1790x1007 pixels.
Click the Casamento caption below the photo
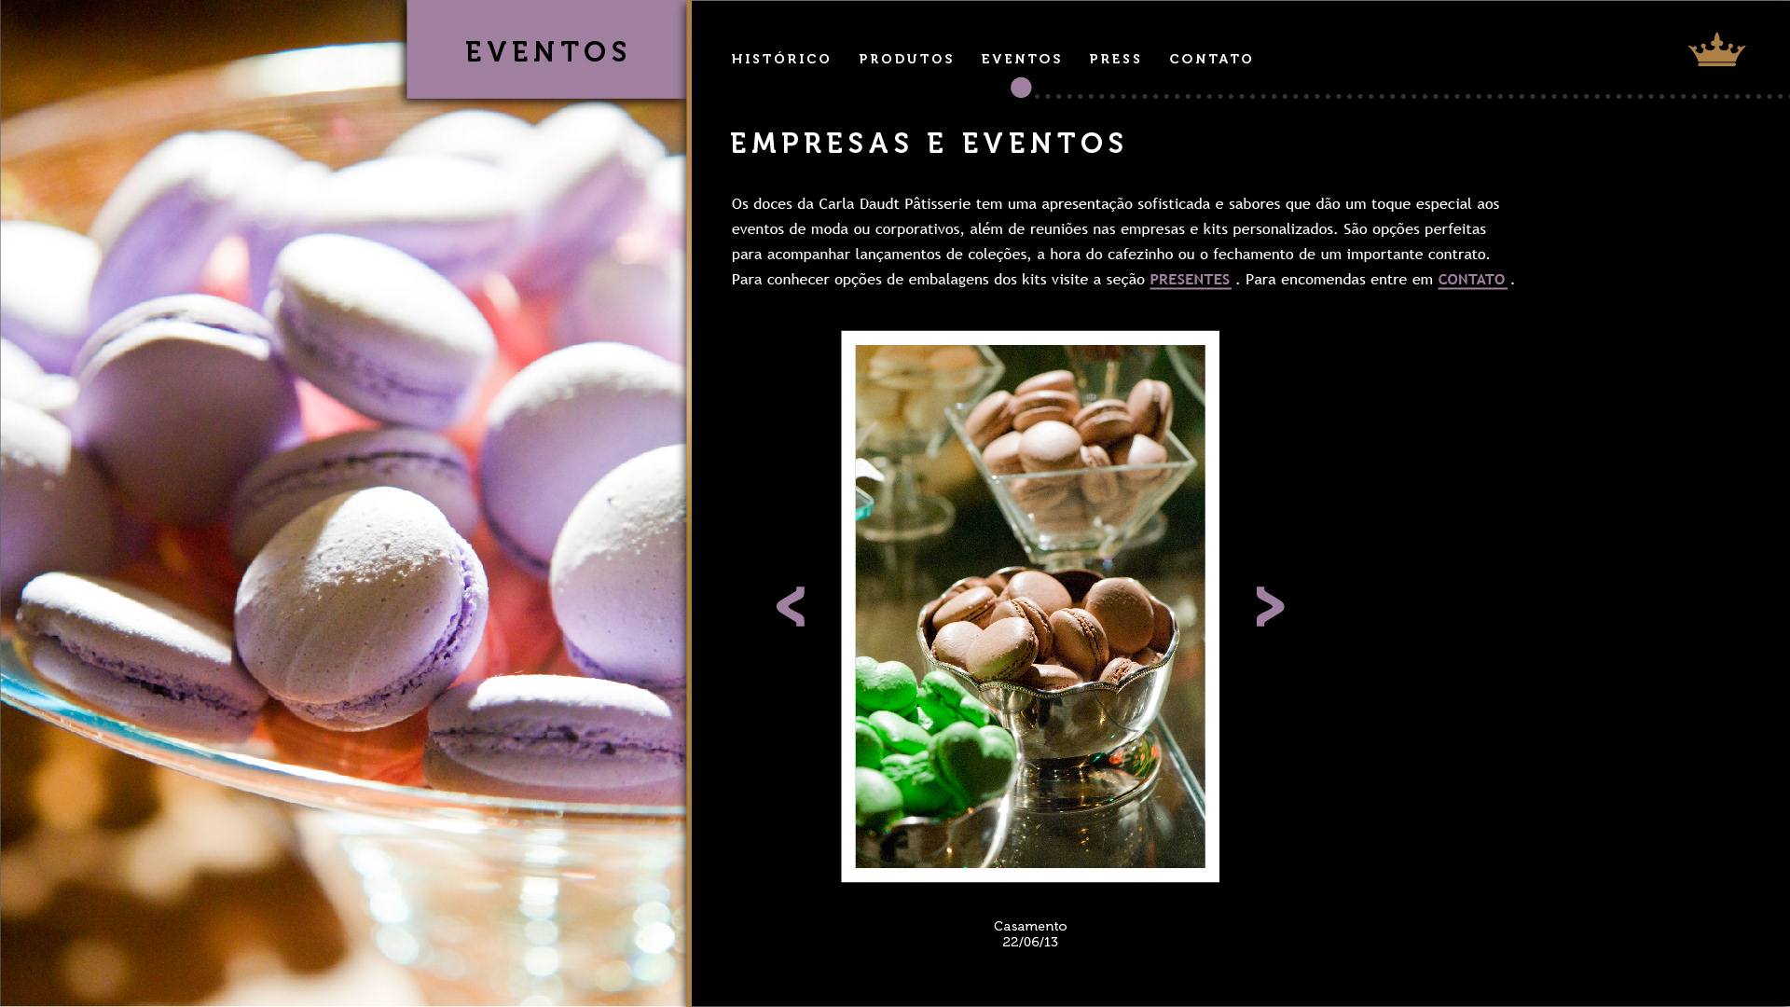click(x=1030, y=926)
